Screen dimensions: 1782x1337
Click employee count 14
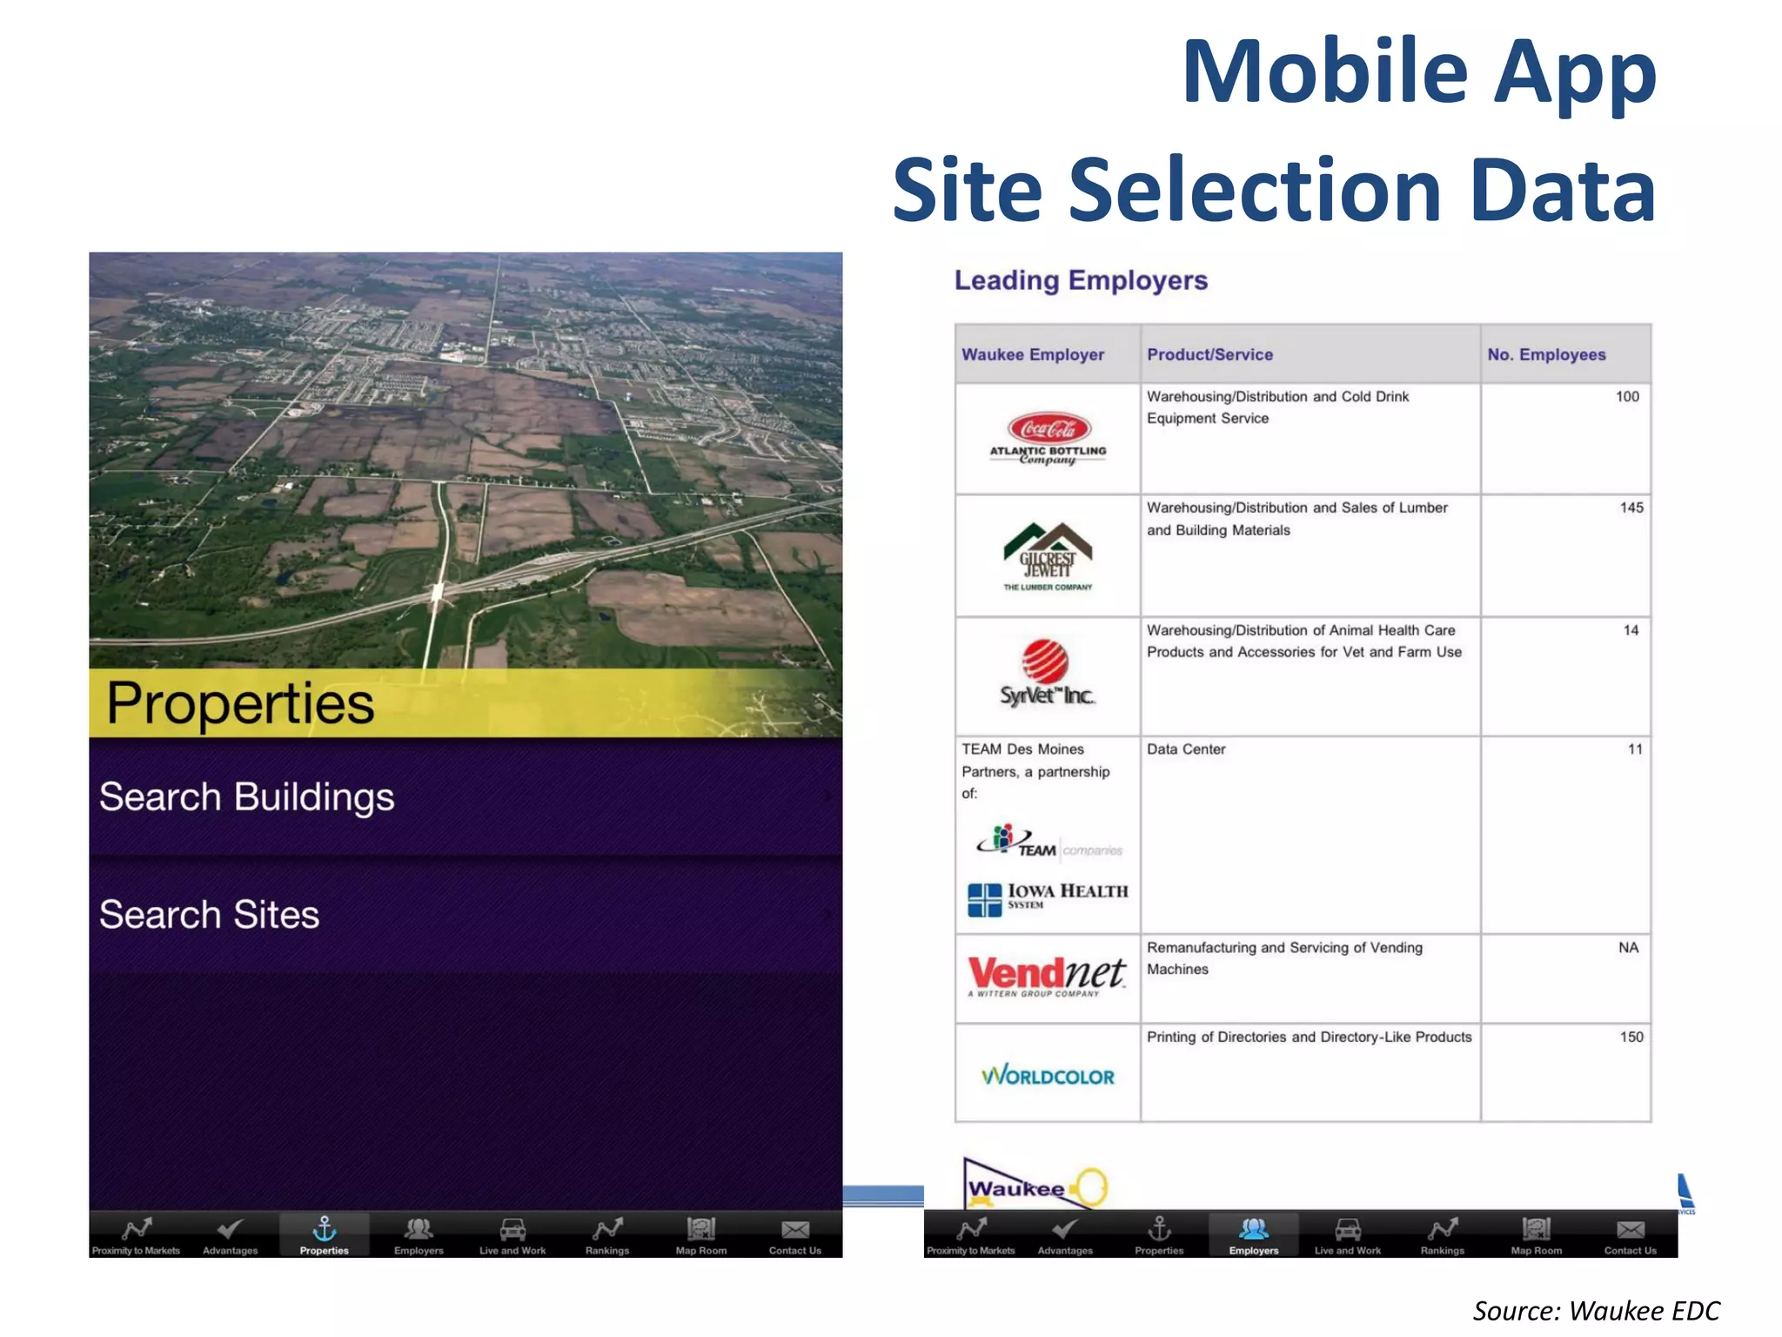coord(1631,630)
